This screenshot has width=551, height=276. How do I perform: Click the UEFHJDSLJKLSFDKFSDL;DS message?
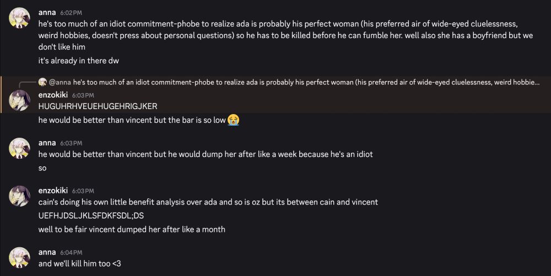pos(91,216)
